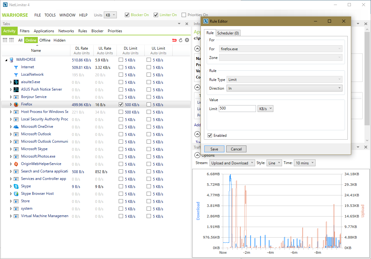Click the LocalNetwork filter funnel icon

tap(16, 75)
